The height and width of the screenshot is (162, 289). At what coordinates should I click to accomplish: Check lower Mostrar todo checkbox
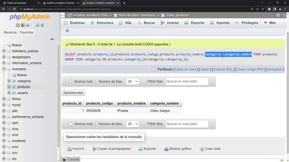point(70,124)
